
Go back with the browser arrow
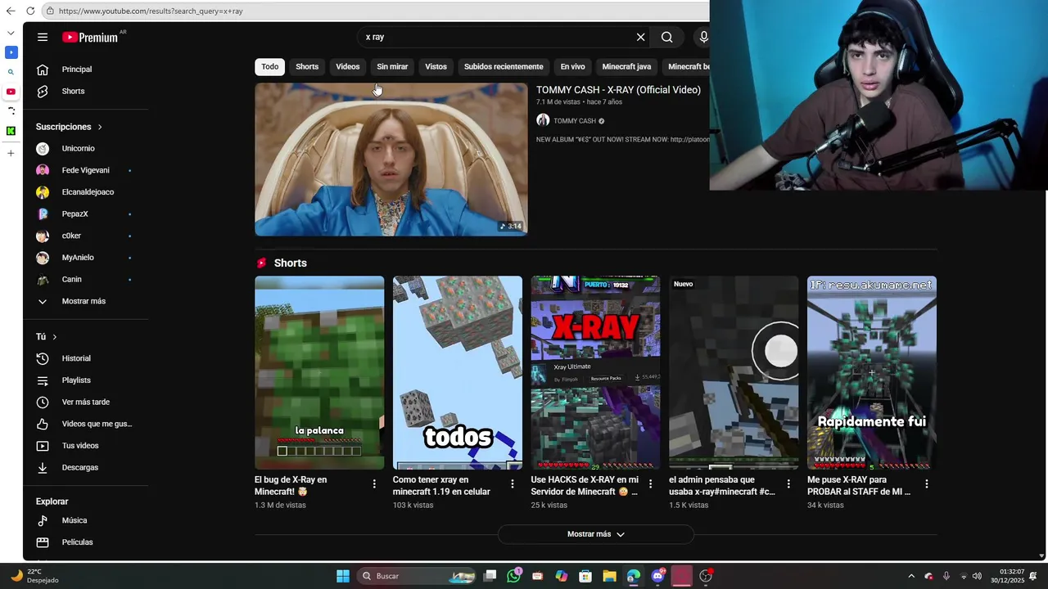pyautogui.click(x=11, y=11)
